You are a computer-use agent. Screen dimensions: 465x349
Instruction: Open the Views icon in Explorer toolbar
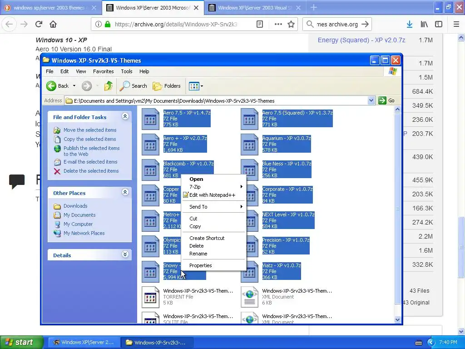[x=193, y=86]
